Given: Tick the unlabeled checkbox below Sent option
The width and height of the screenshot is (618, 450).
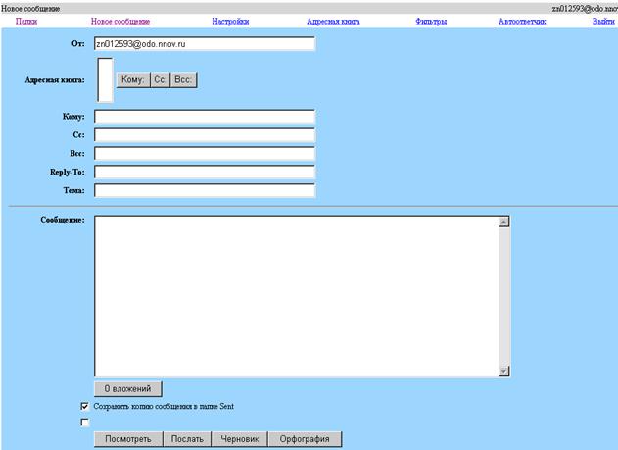Looking at the screenshot, I should (84, 423).
